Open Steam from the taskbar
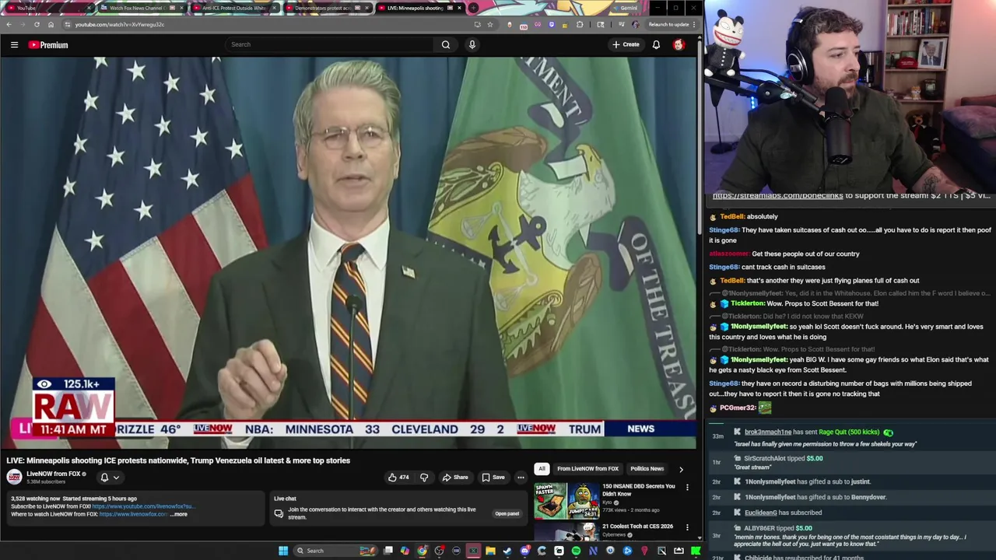Screen dimensions: 996x560 [x=507, y=551]
